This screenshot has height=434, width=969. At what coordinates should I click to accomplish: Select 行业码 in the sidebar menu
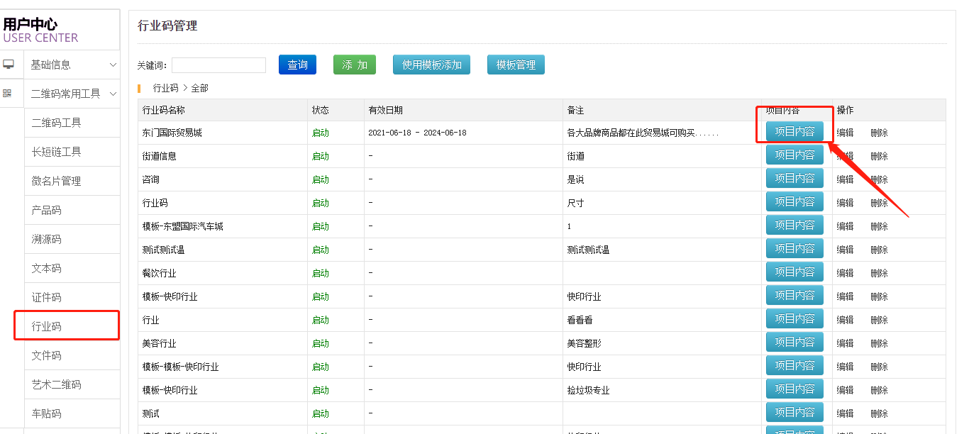click(x=47, y=326)
